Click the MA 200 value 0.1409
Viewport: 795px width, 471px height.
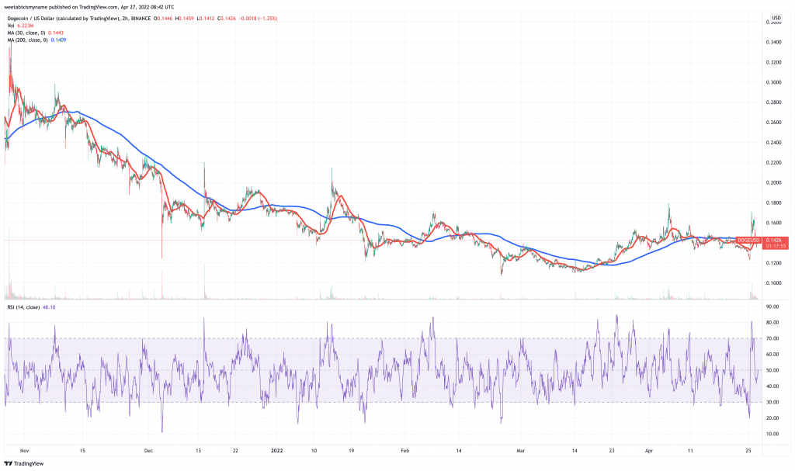(x=58, y=40)
